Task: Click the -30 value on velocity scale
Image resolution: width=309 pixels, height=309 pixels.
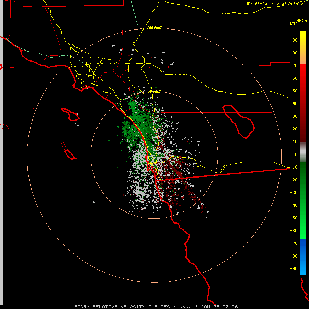Action: point(294,193)
